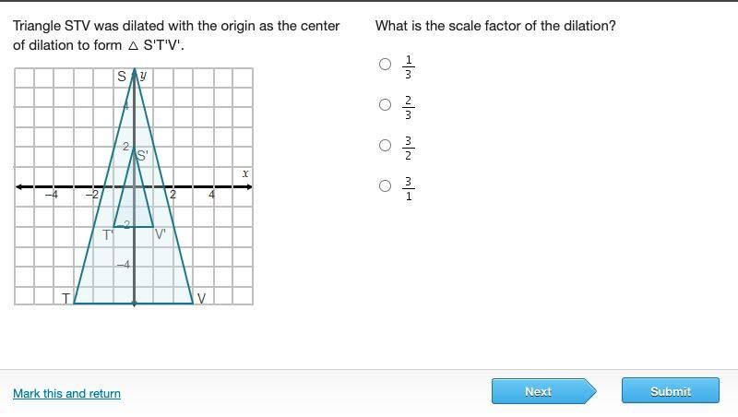Choose the 3/1 scale factor option

point(385,185)
